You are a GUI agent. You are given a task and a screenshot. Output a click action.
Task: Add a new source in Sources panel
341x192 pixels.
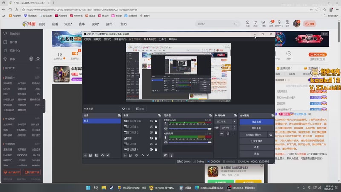(x=125, y=155)
